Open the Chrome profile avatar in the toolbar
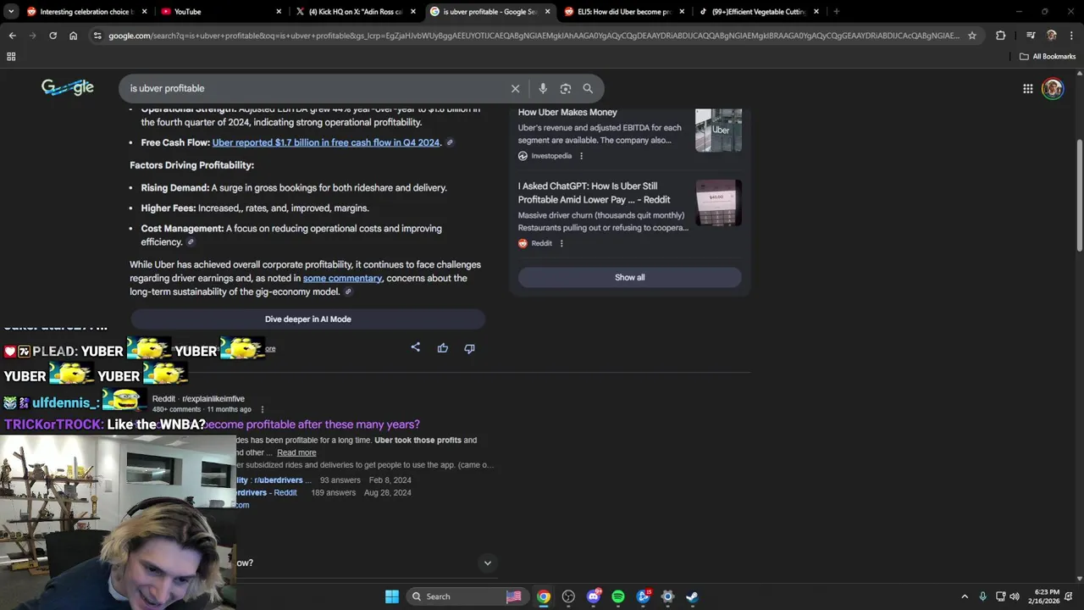1084x610 pixels. (x=1052, y=36)
